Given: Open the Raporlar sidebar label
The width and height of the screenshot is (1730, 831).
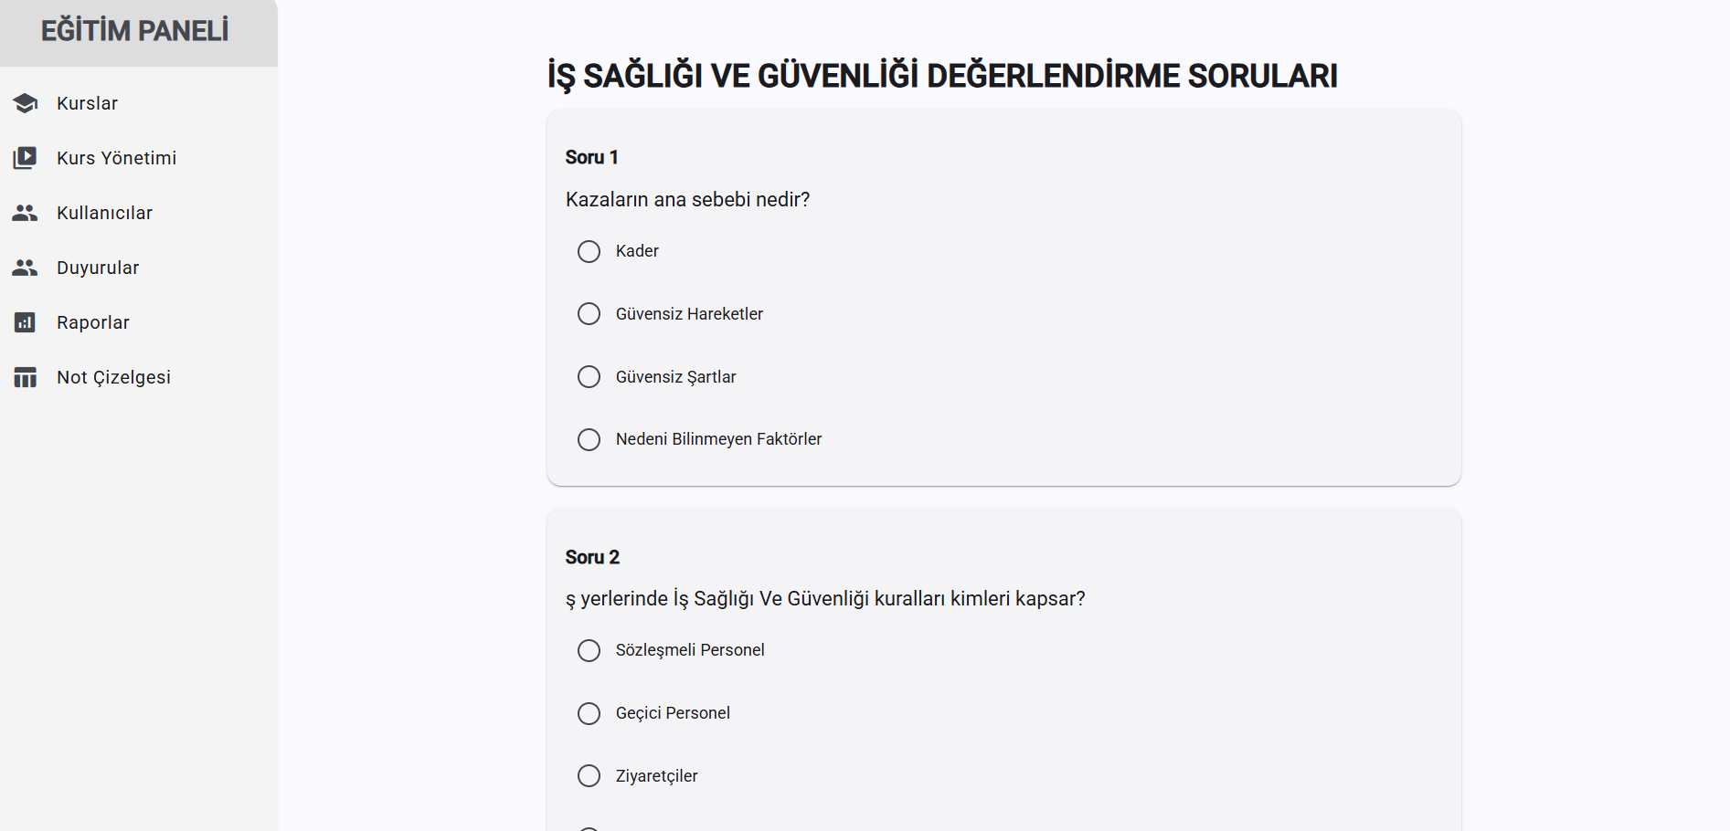Looking at the screenshot, I should [93, 322].
